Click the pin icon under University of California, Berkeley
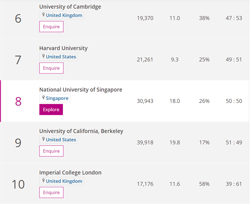This screenshot has width=250, height=204. [x=43, y=139]
